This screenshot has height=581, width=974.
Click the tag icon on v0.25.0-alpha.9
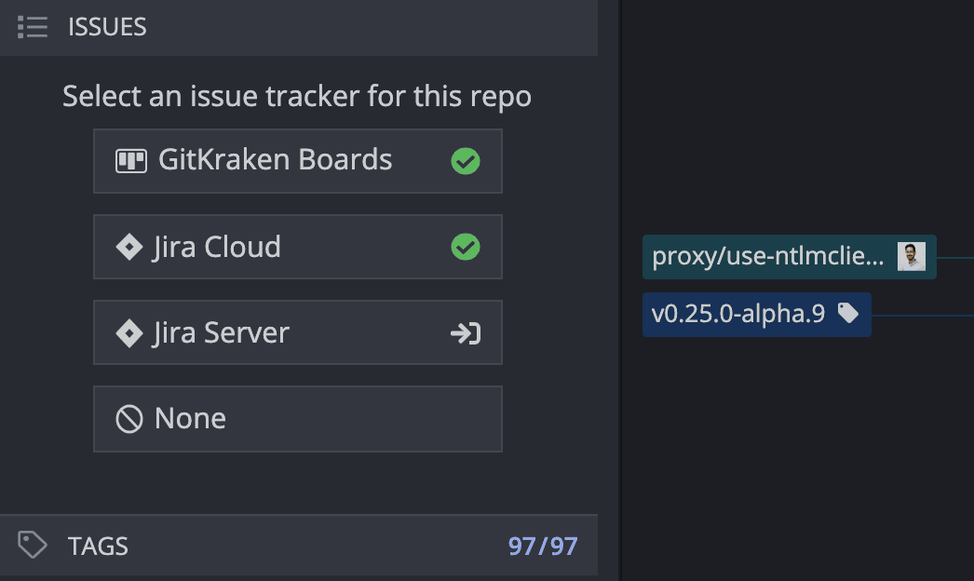point(847,314)
